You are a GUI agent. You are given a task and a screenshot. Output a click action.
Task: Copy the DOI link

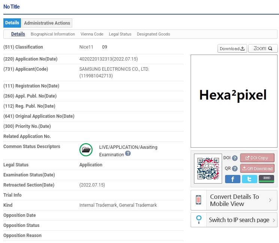(257, 158)
